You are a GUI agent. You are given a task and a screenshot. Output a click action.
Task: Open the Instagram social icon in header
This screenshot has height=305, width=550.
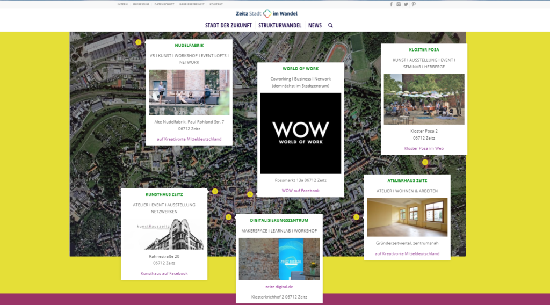tap(399, 4)
